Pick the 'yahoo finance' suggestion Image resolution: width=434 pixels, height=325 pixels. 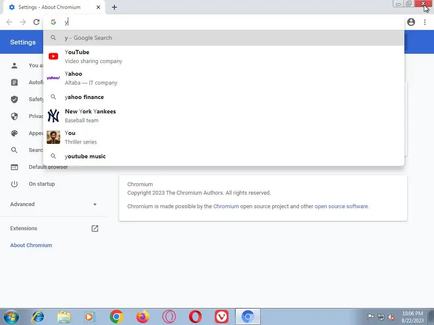(x=224, y=97)
